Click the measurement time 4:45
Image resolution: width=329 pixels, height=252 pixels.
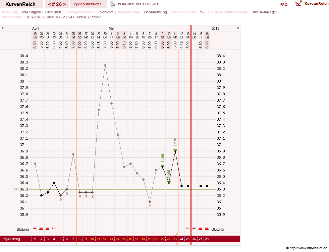182,45
